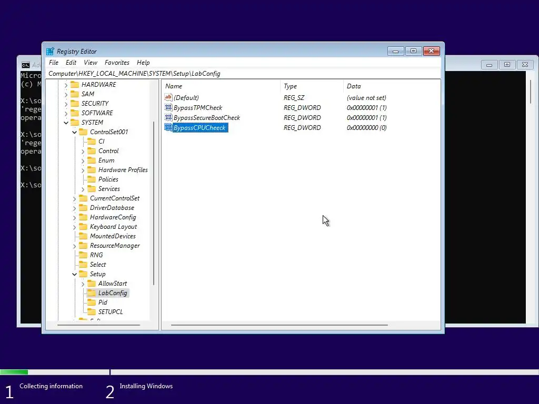The image size is (539, 404).
Task: Click the BypassSecureBootCheck DWORD icon
Action: click(x=168, y=117)
